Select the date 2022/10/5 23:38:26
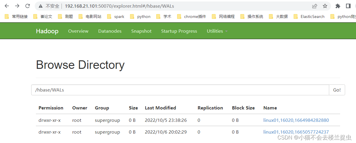The height and width of the screenshot is (143, 356). click(x=166, y=120)
